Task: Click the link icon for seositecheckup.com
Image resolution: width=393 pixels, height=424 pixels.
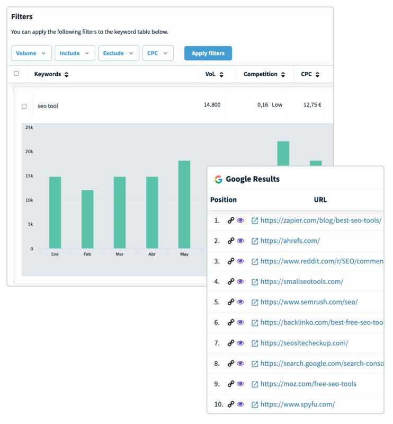Action: tap(230, 343)
